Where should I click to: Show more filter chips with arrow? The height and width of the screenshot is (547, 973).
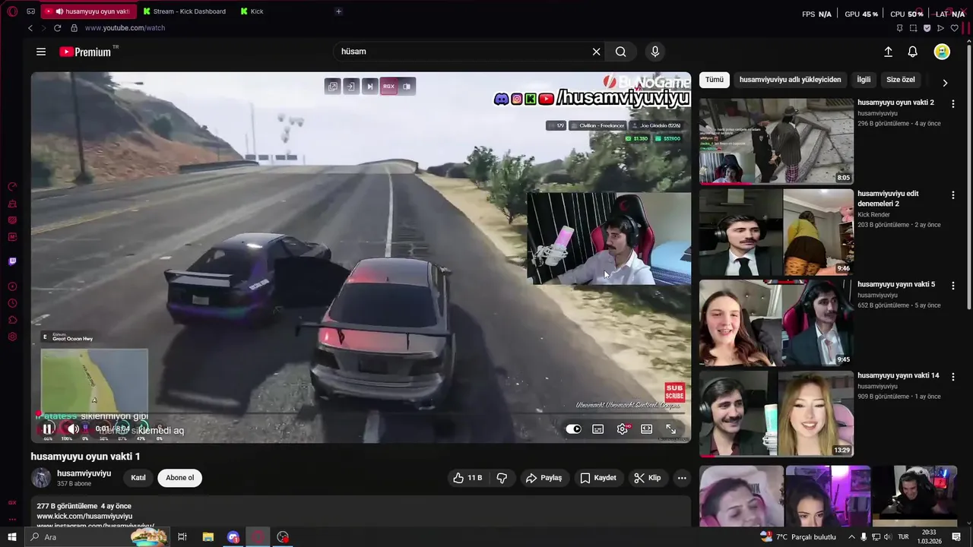(945, 82)
